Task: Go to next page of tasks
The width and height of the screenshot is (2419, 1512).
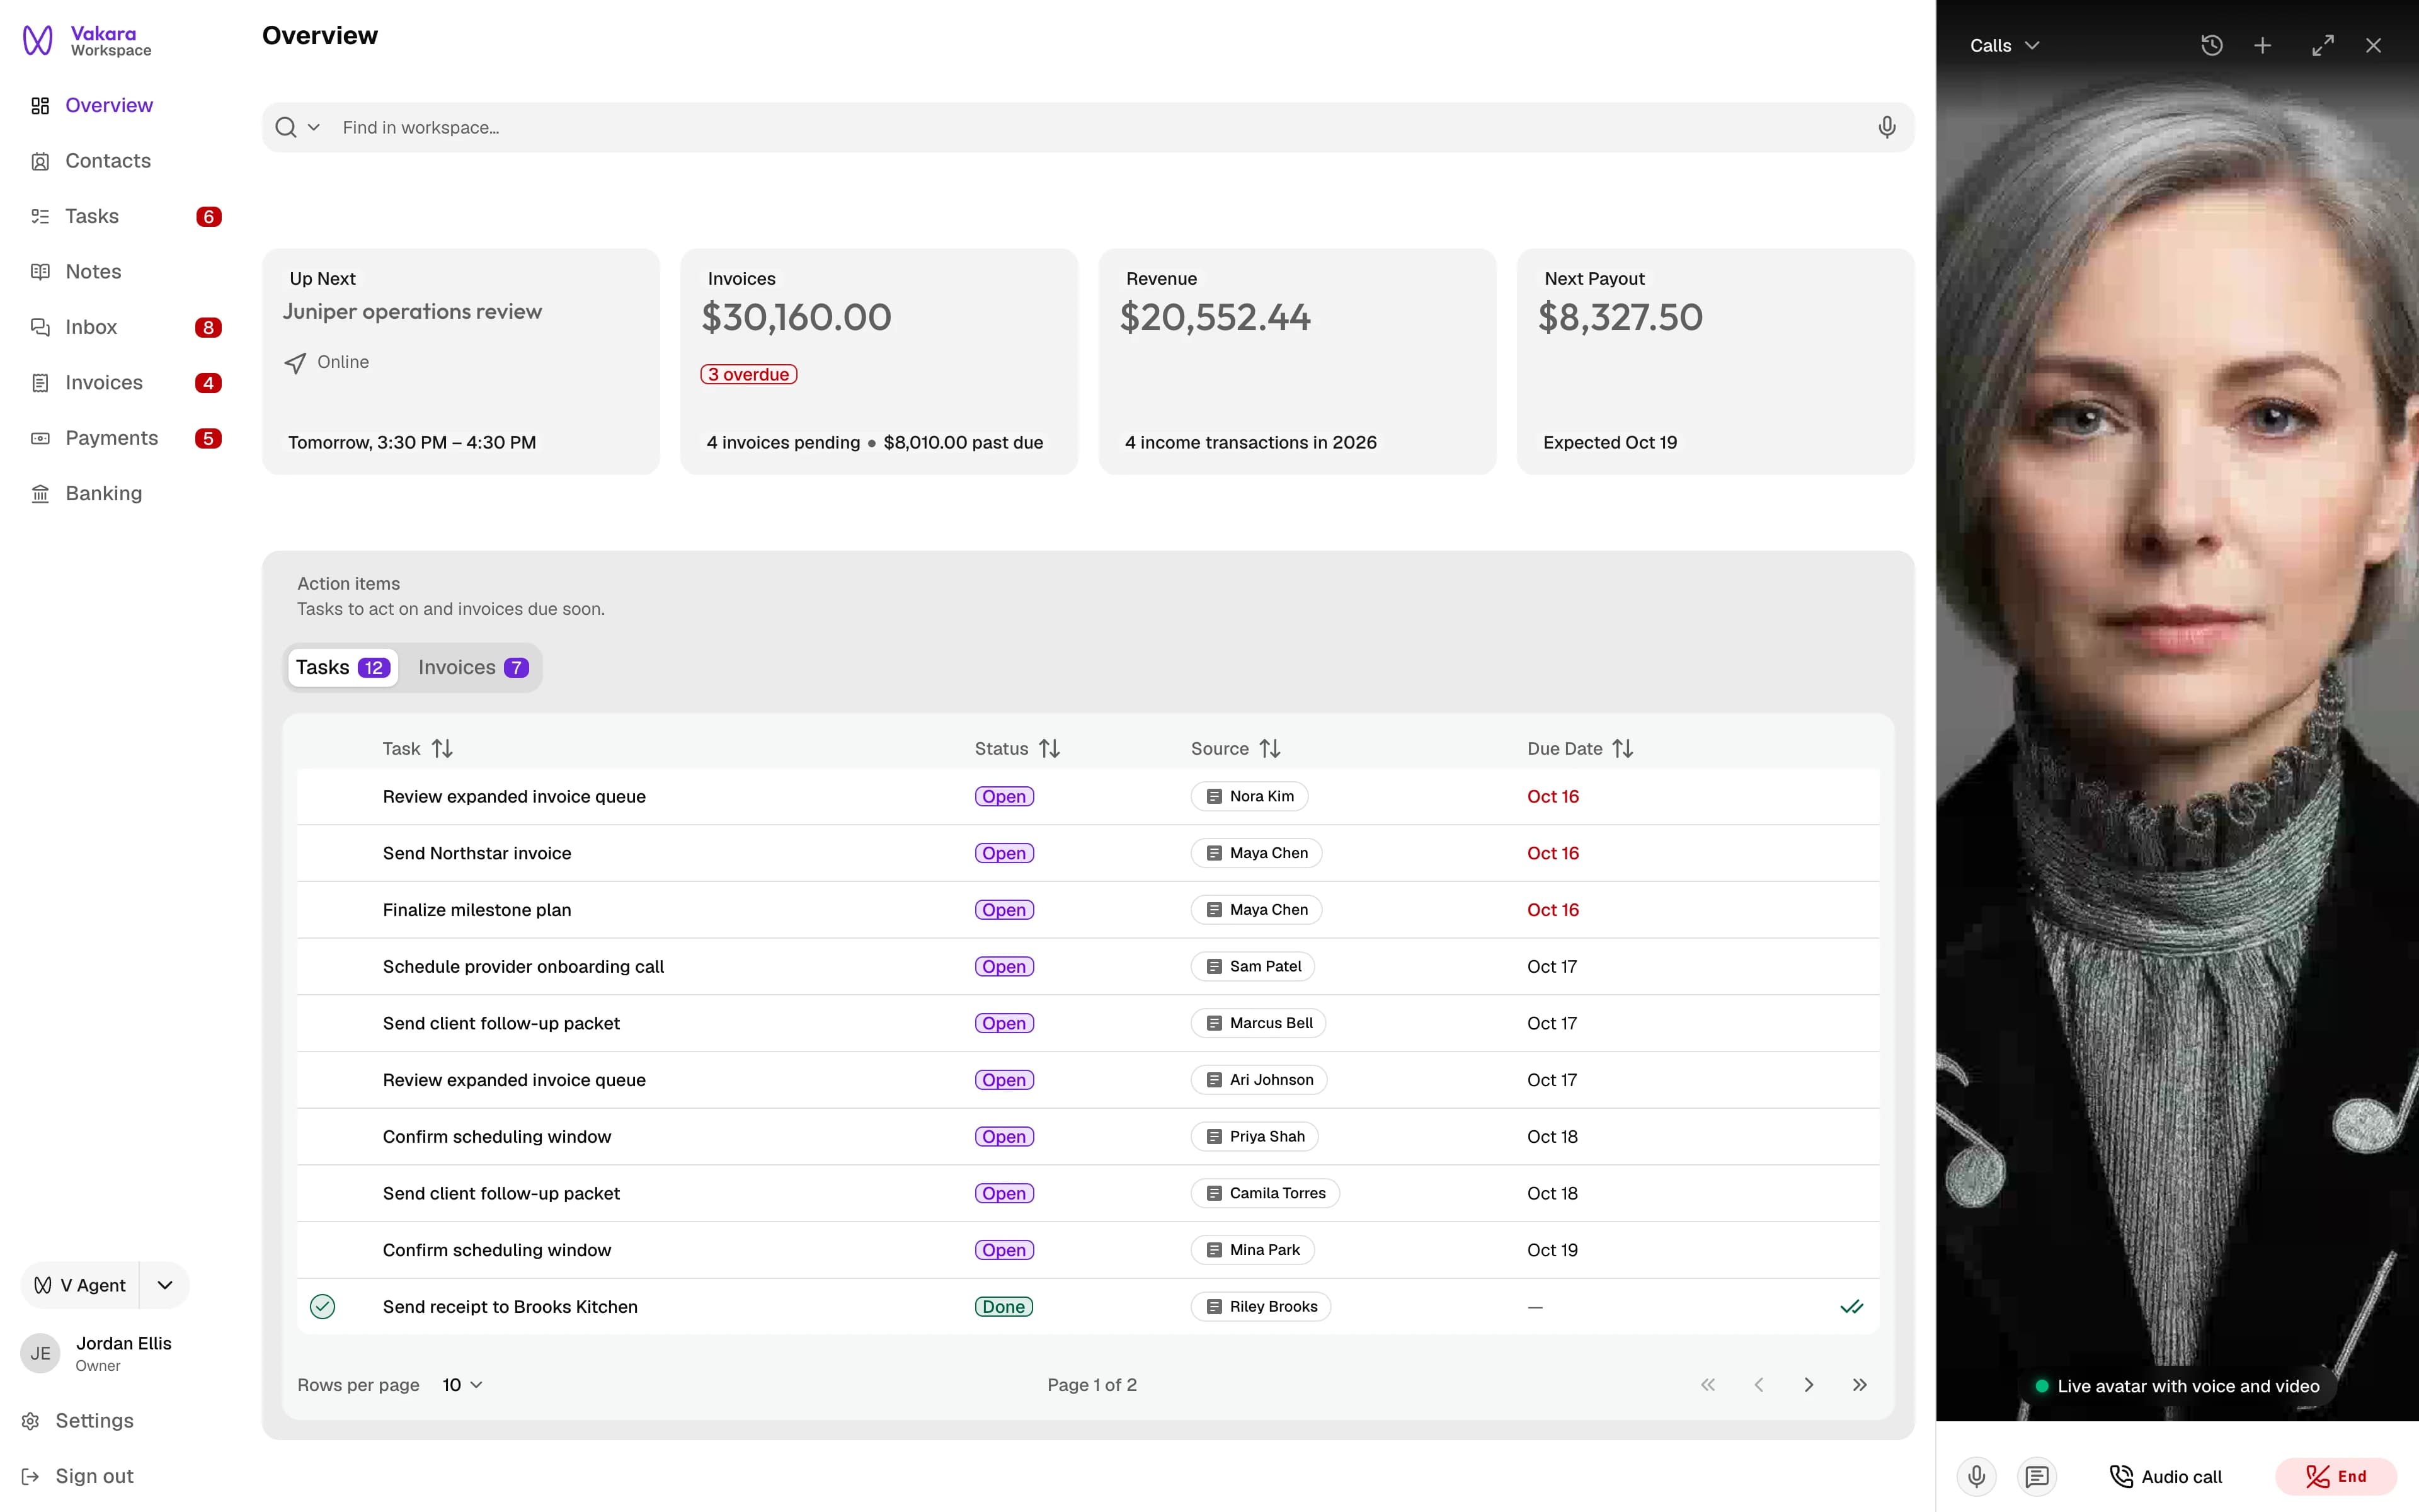Action: pos(1808,1385)
